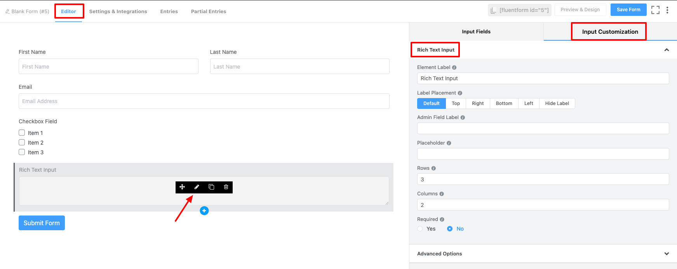Screen dimensions: 677x269
Task: Collapse the Rich Text Input section
Action: [667, 50]
